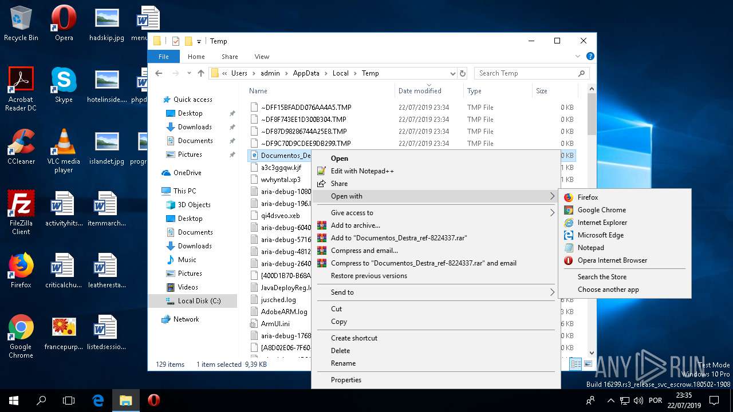
Task: Open FileZilla Client desktop shortcut
Action: [x=21, y=212]
